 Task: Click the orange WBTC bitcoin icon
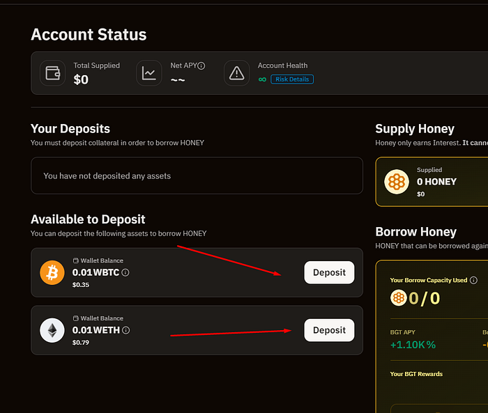click(x=52, y=272)
